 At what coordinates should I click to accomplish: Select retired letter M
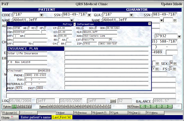[x=77, y=107]
